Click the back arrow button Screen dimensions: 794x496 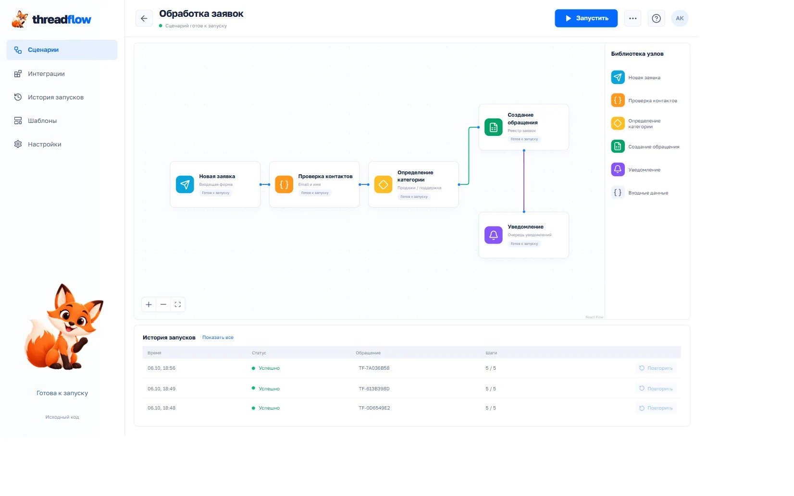144,18
